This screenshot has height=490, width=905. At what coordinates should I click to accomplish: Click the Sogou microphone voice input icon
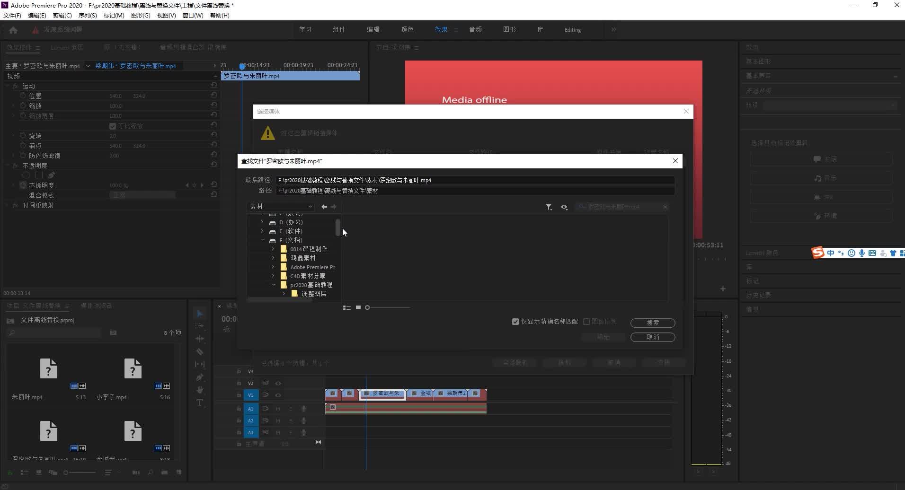tap(862, 253)
